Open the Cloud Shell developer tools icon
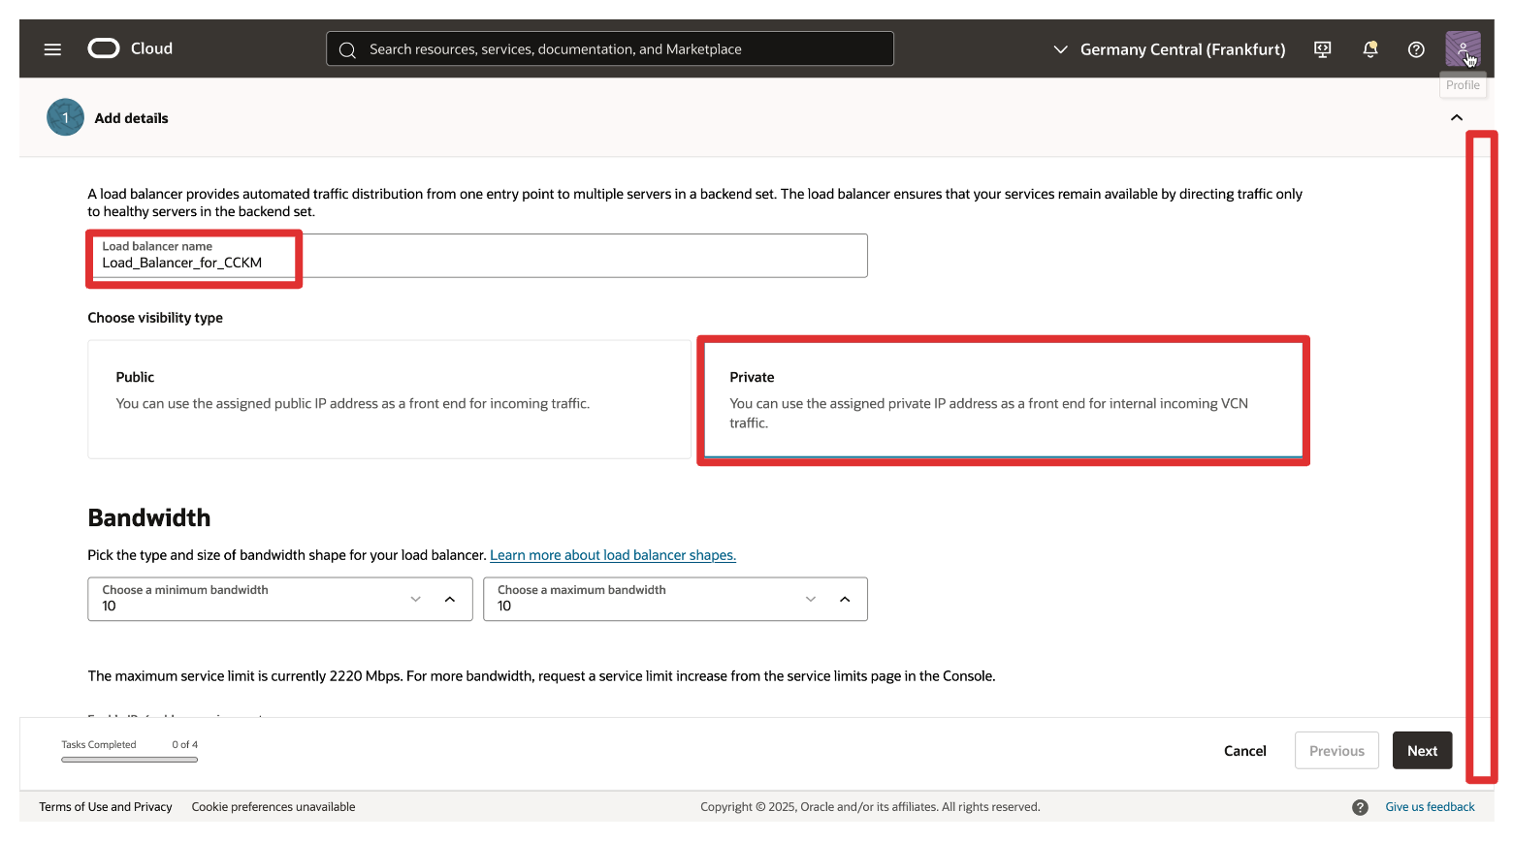1513x841 pixels. [1322, 49]
